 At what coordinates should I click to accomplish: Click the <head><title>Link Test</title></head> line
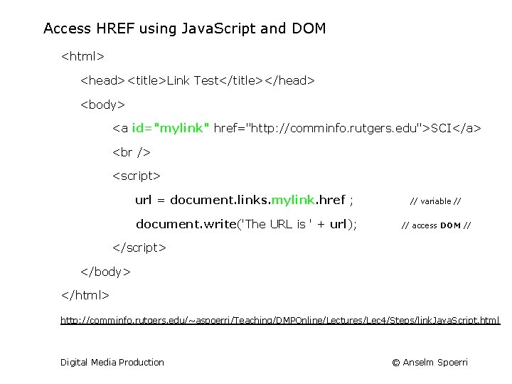(198, 80)
